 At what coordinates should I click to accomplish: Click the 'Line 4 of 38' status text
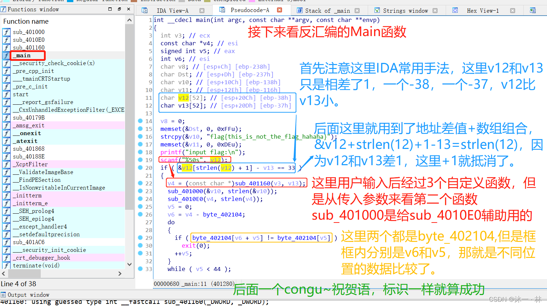coord(18,284)
